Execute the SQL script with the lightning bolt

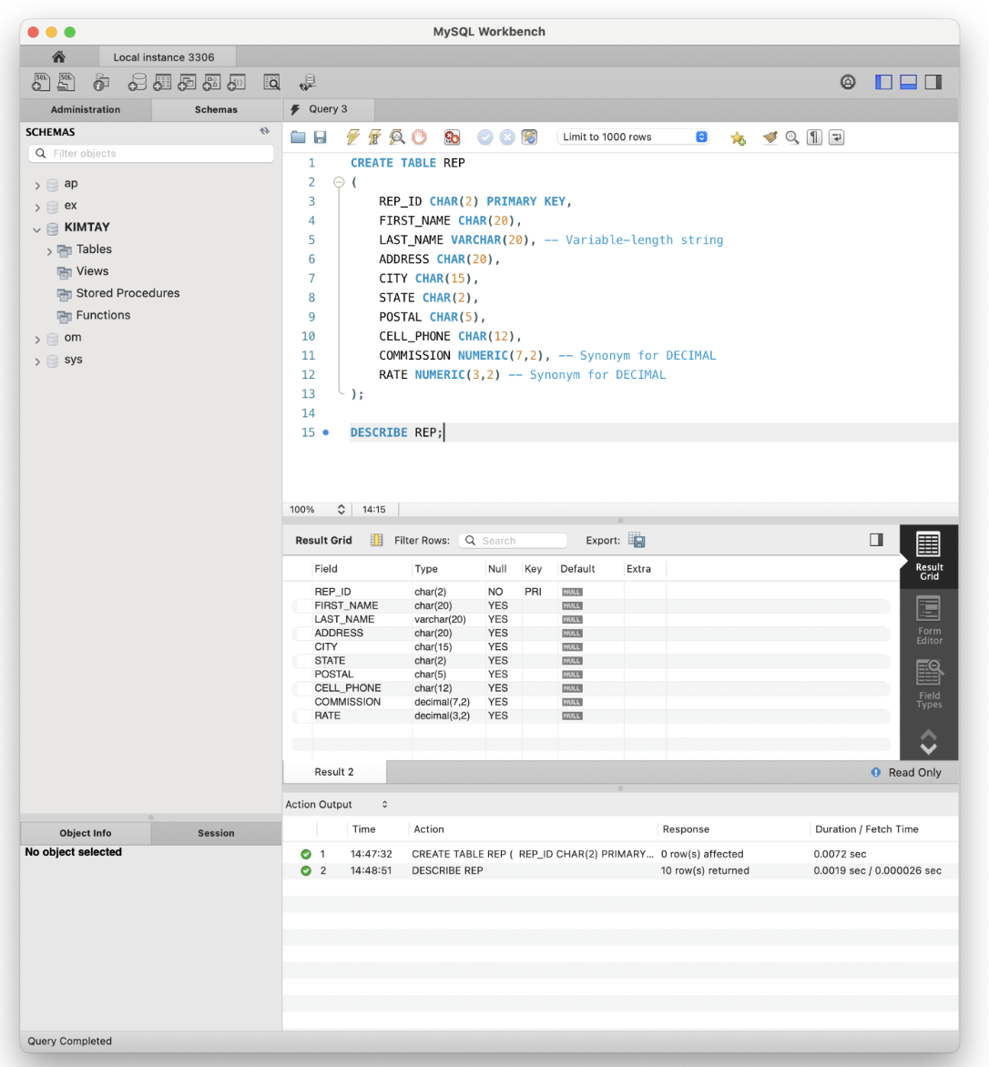click(352, 137)
